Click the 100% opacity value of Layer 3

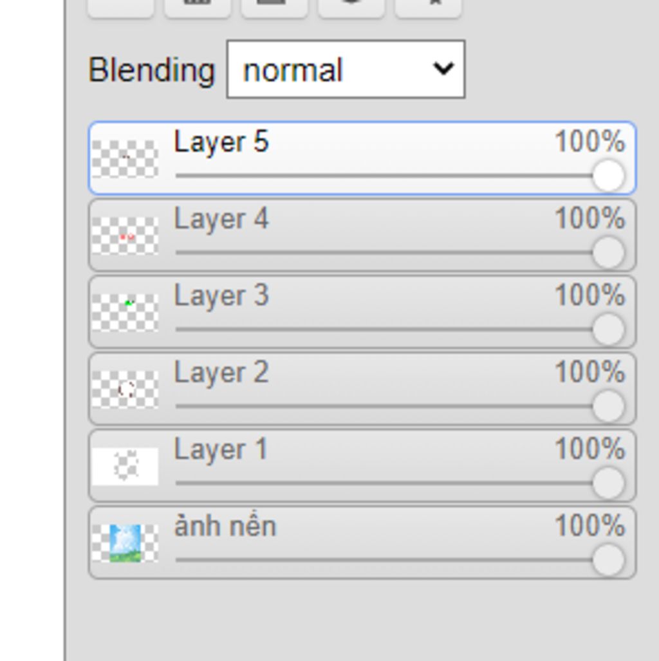click(589, 296)
